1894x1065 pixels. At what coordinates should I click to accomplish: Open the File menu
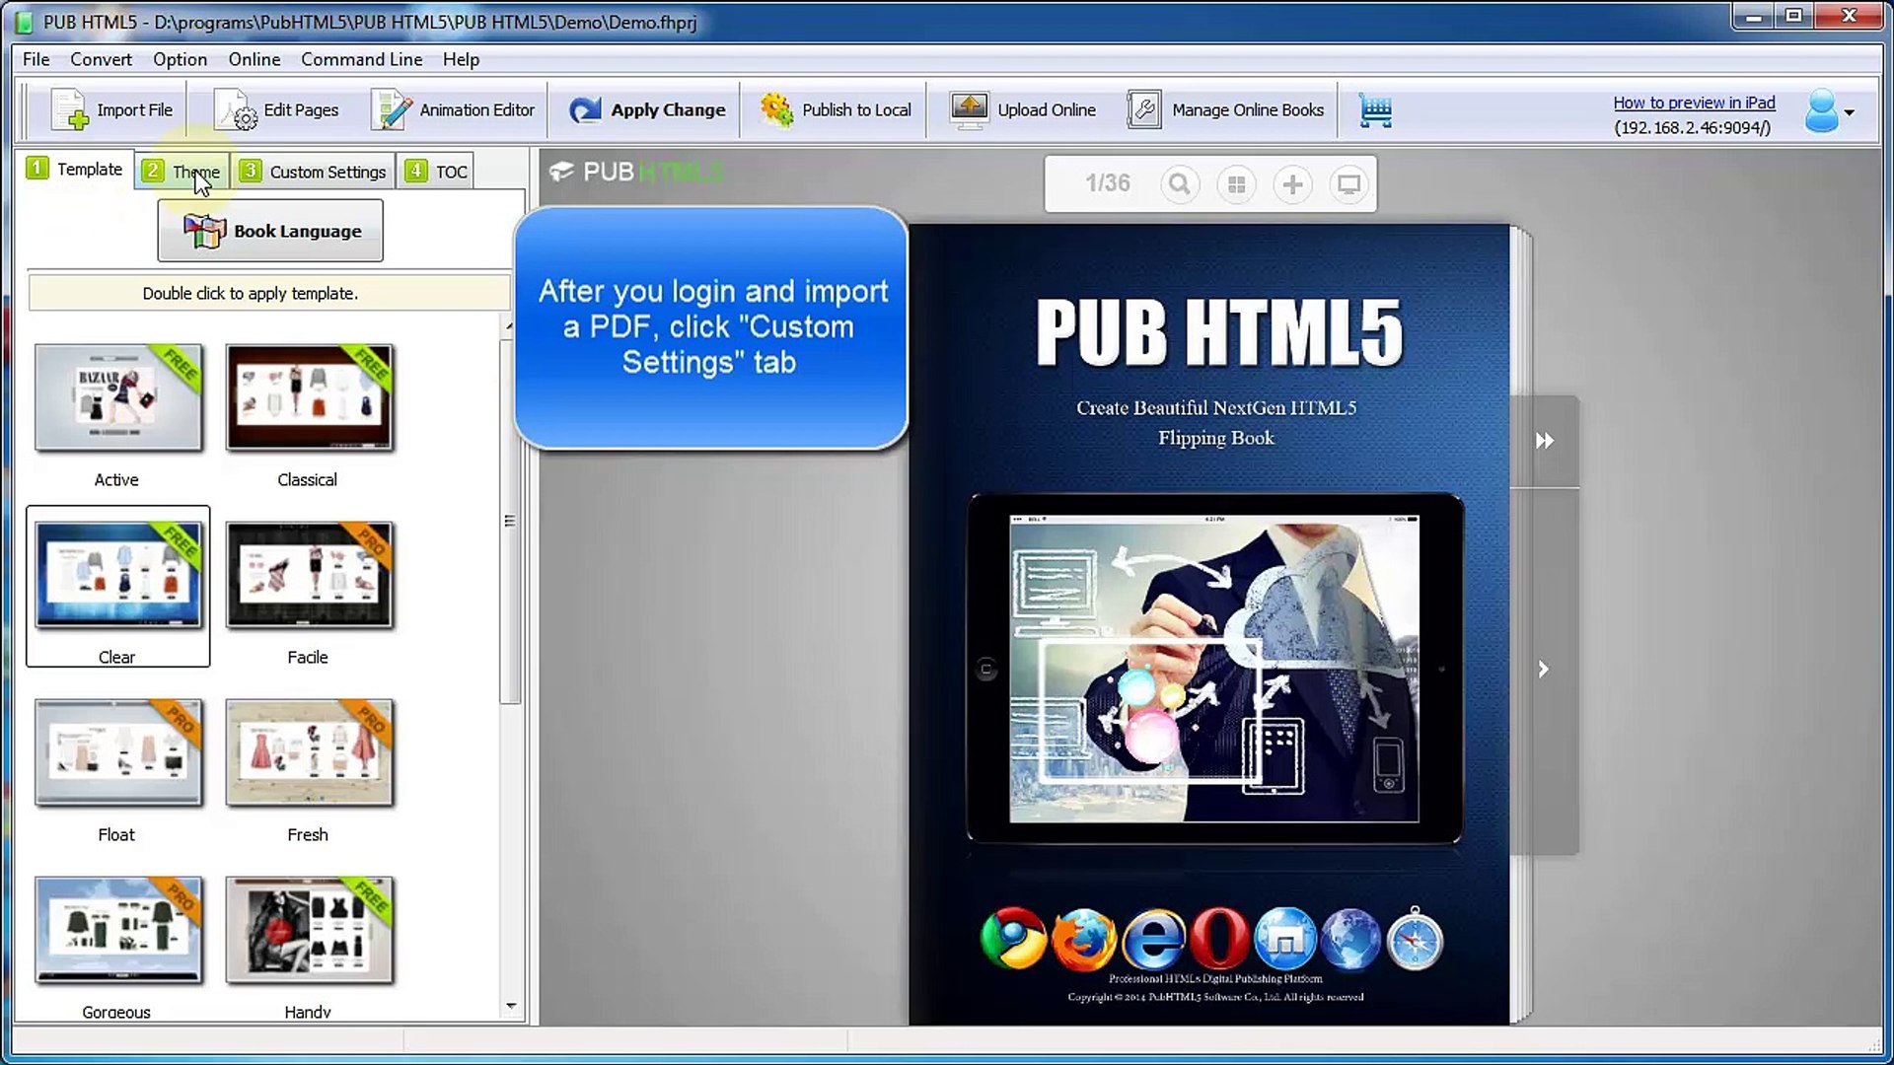pyautogui.click(x=36, y=59)
